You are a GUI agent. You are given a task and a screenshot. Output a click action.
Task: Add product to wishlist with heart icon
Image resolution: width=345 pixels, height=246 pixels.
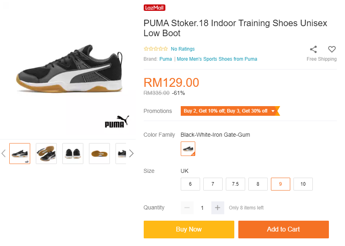[332, 49]
